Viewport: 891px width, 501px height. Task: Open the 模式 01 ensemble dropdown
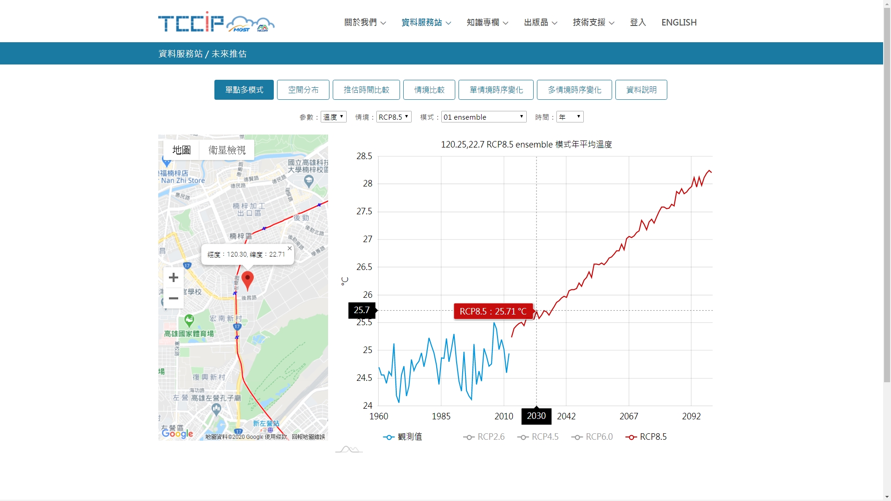point(484,117)
